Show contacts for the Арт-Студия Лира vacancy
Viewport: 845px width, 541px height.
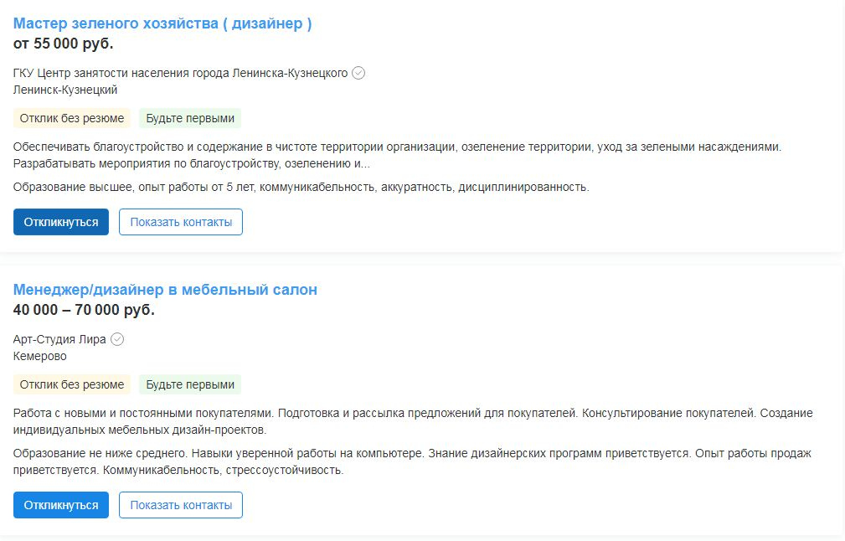[x=181, y=505]
